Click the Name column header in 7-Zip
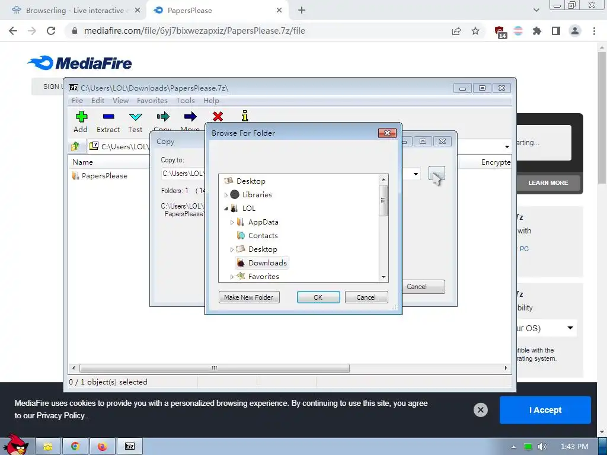The image size is (607, 455). tap(82, 162)
